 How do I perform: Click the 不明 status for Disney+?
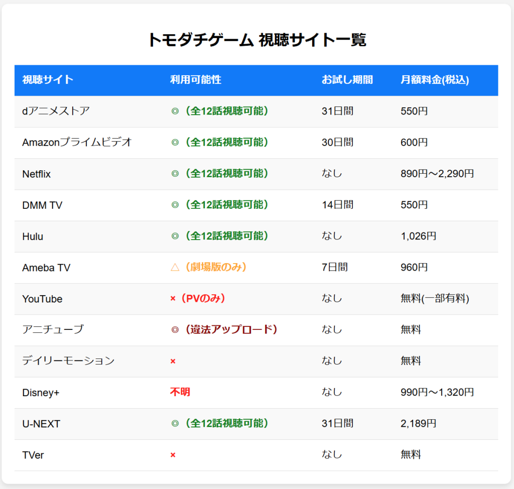coord(180,392)
